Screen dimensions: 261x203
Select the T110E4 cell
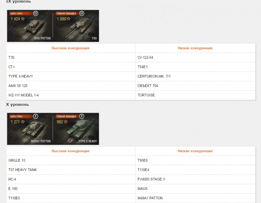(x=195, y=170)
